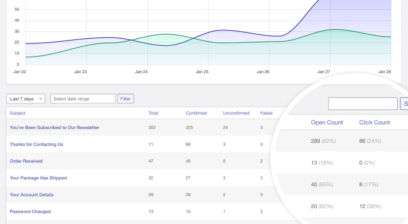Sort by Subject column header

[17, 113]
